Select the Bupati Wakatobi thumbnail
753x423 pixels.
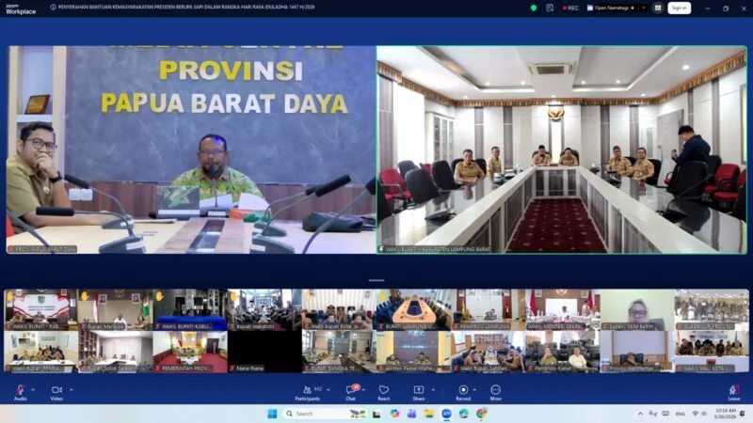click(264, 310)
